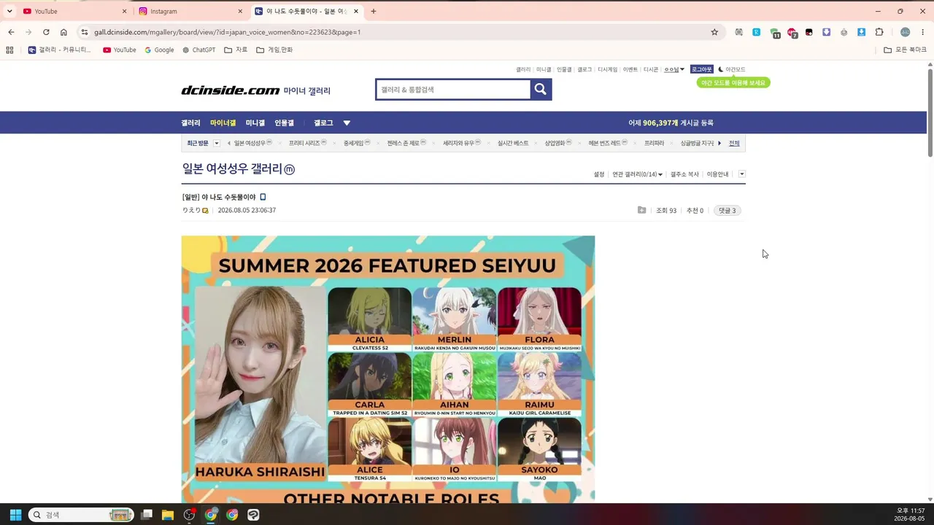Viewport: 934px width, 525px height.
Task: Expand the 갤로그 navigation dropdown arrow
Action: [x=347, y=123]
